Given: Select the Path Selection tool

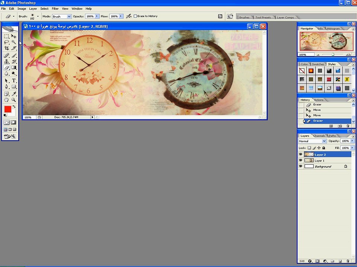Looking at the screenshot, I should 6,80.
